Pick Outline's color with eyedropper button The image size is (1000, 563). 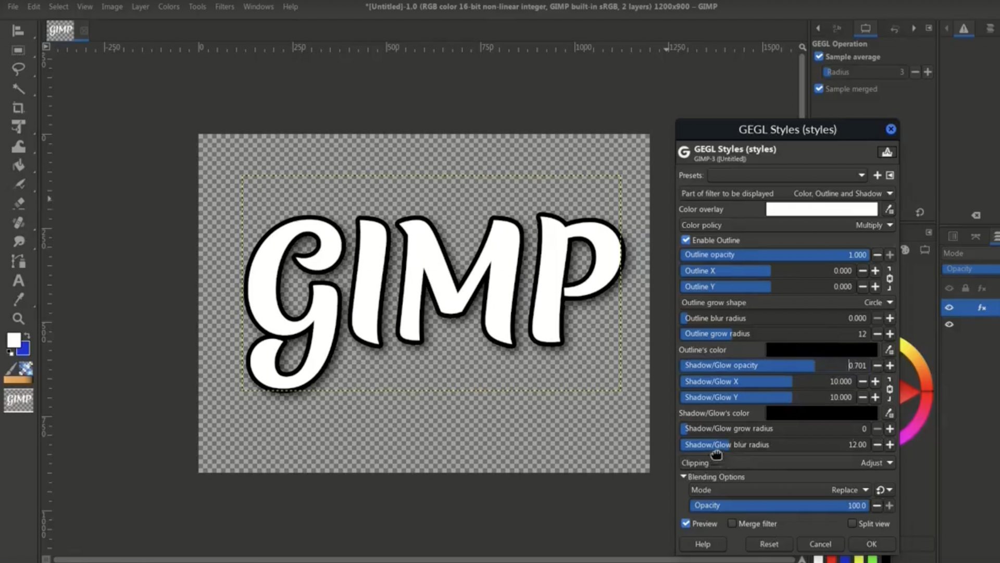889,350
